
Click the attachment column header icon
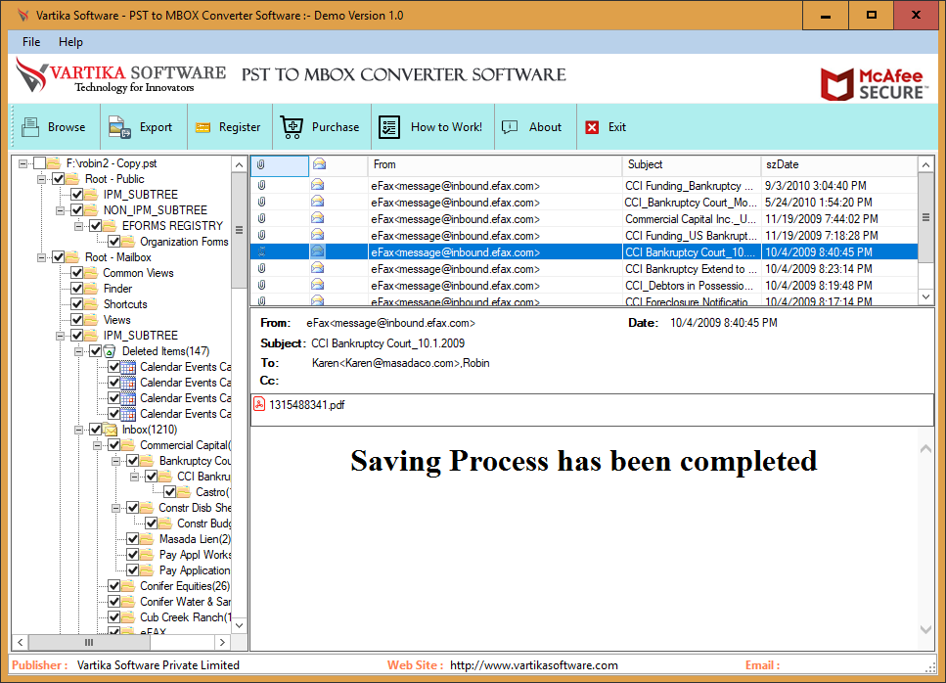[x=261, y=164]
